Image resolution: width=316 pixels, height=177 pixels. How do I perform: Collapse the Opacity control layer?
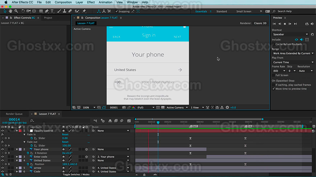[17, 131]
